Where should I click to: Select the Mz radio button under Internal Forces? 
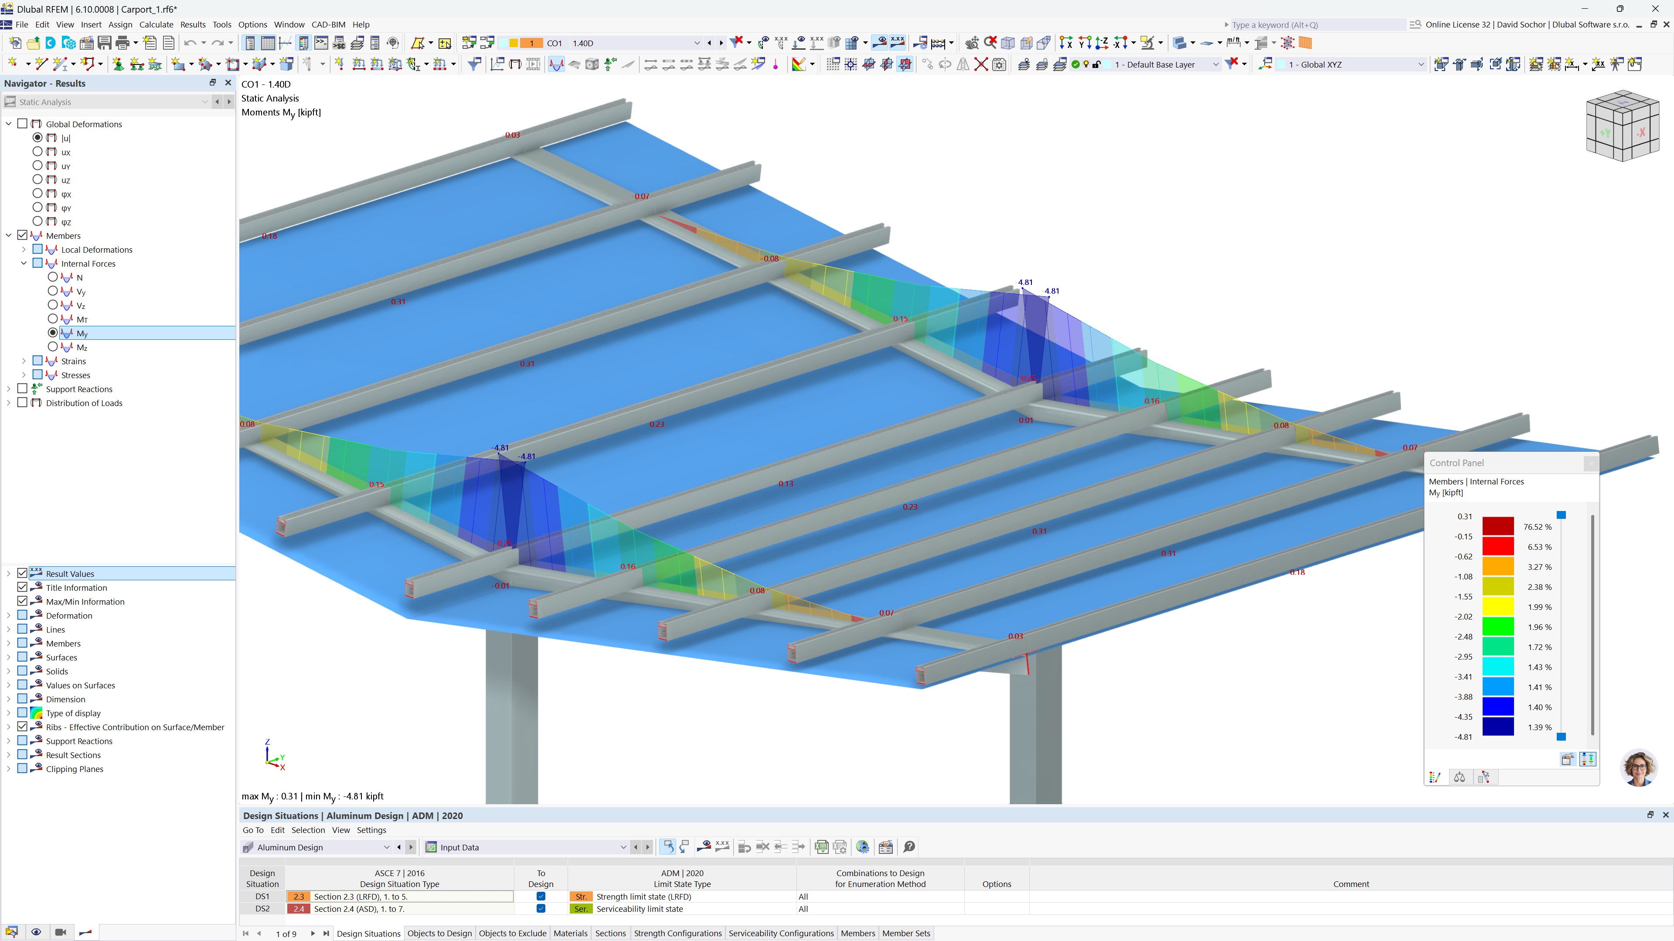click(x=53, y=347)
